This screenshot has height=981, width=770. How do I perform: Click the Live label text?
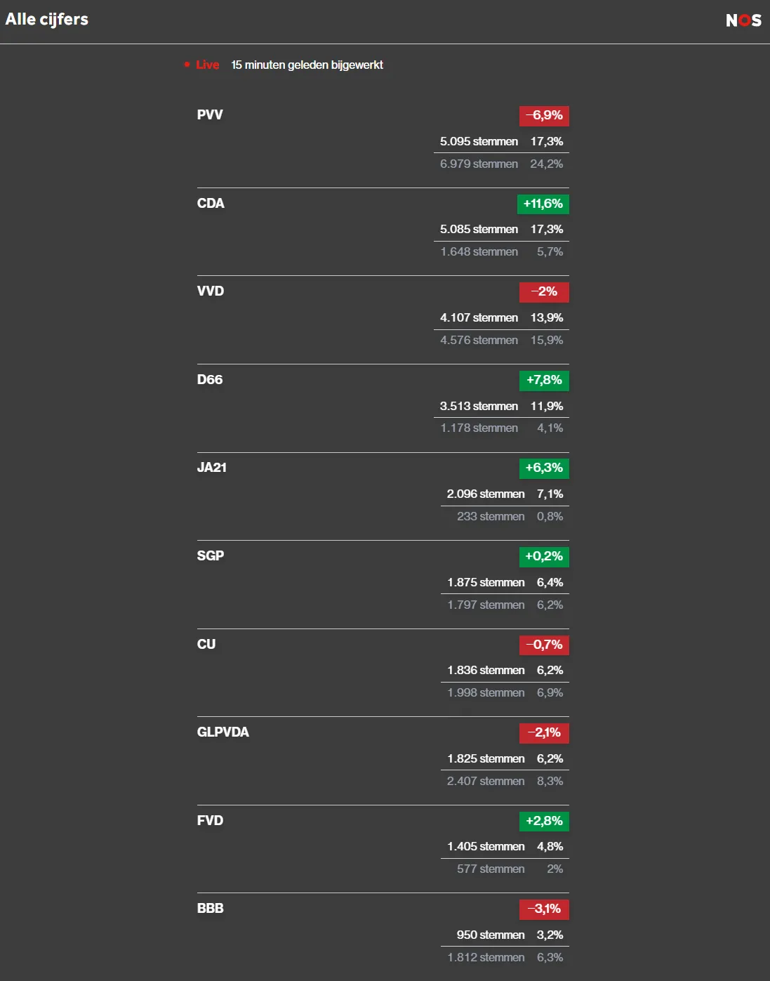point(208,65)
